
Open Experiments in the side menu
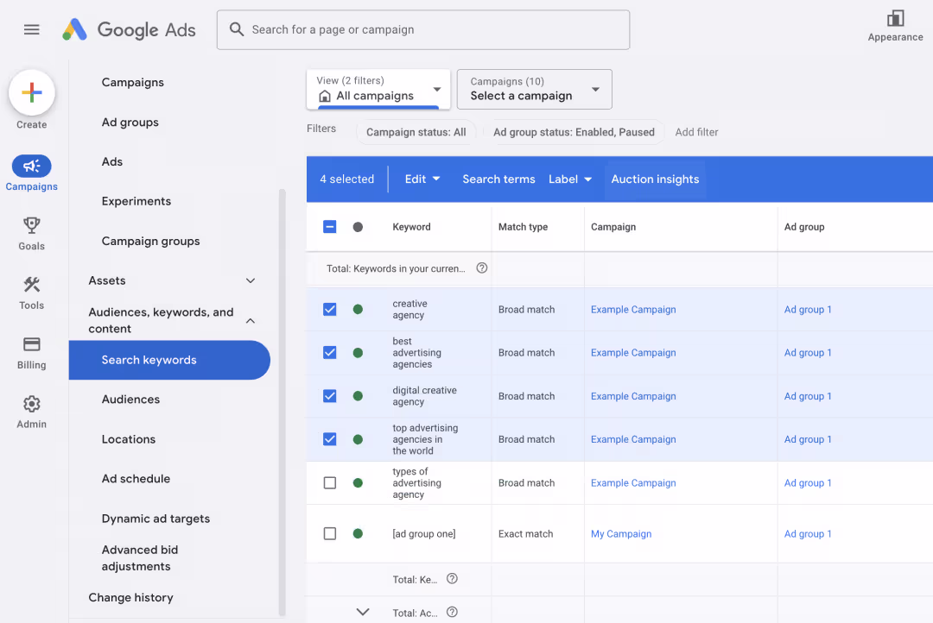point(136,202)
